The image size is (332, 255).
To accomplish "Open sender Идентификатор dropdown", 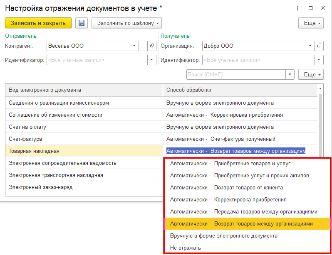I will pyautogui.click(x=152, y=60).
